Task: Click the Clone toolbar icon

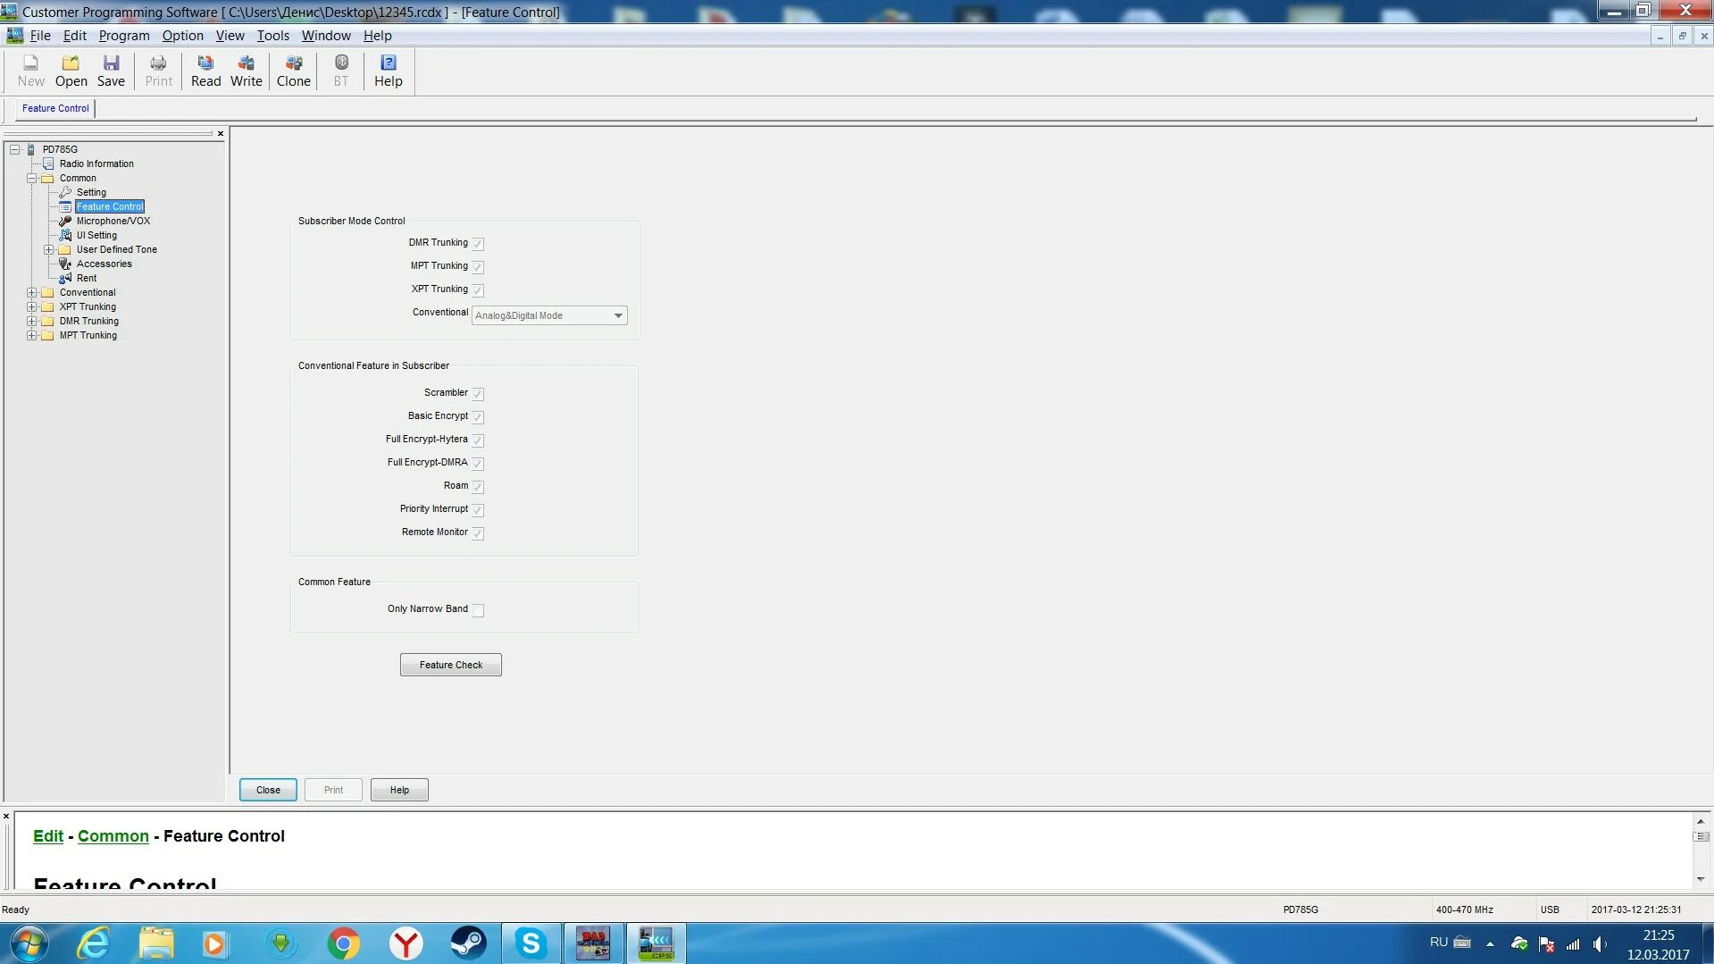Action: pyautogui.click(x=293, y=71)
